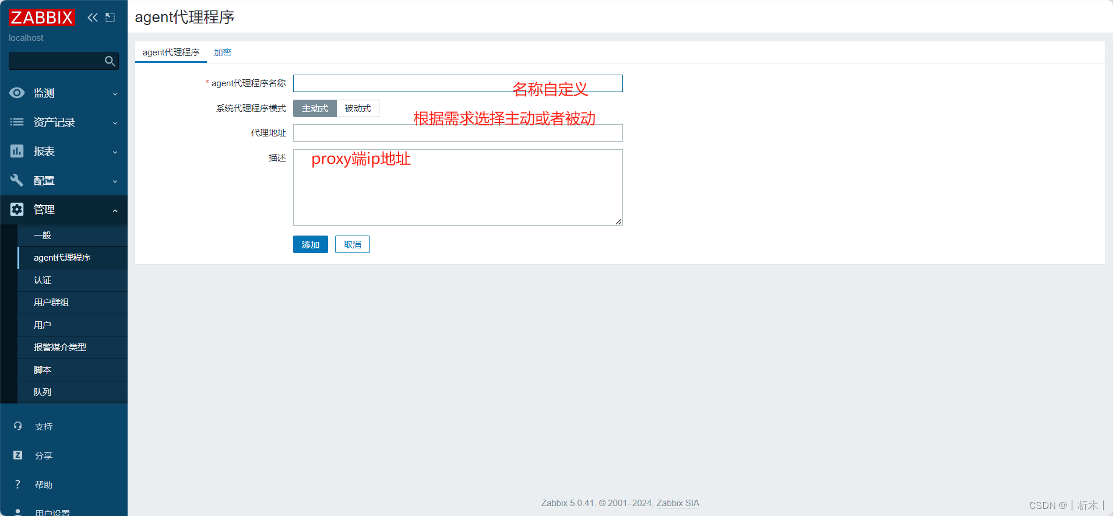
Task: Focus the agent代理程序名称 input field
Action: 458,83
